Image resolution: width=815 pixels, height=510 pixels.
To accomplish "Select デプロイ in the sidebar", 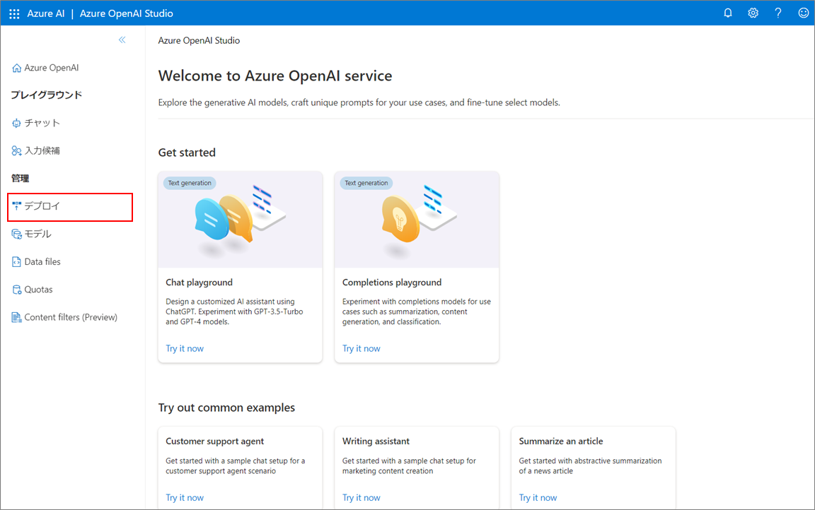I will 69,206.
